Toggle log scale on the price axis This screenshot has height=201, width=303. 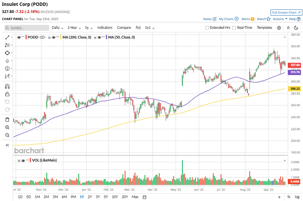pyautogui.click(x=297, y=197)
